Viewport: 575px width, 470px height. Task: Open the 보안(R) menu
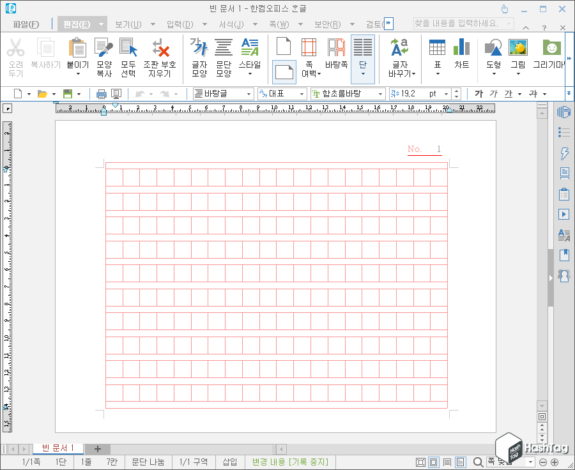coord(328,24)
